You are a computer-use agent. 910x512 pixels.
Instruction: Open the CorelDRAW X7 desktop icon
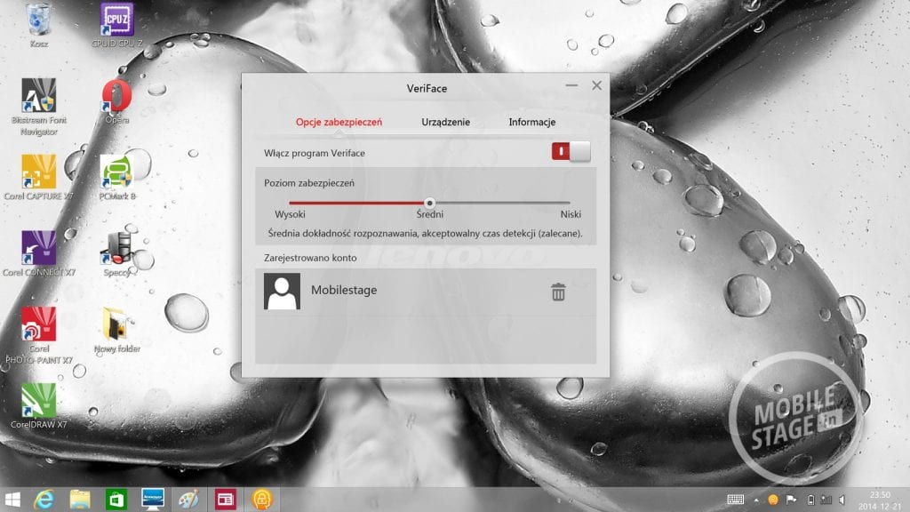coord(38,402)
